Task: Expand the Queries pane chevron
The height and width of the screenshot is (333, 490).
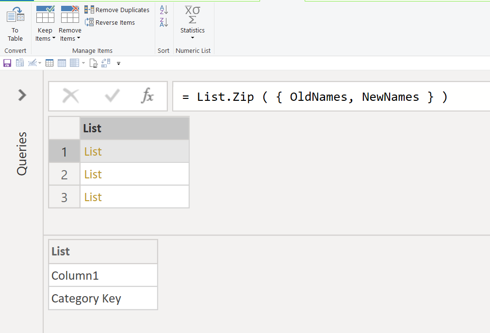Action: pos(22,95)
